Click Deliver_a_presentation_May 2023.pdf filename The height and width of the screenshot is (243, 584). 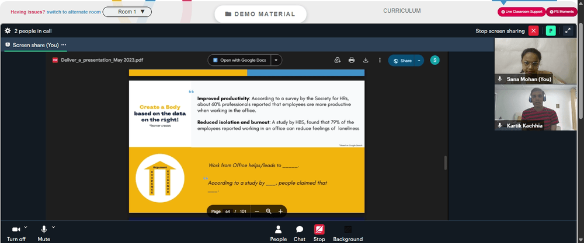pyautogui.click(x=102, y=60)
